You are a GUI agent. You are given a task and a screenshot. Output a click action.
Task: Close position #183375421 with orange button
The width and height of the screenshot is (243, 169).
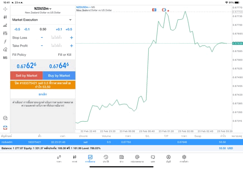pos(43,85)
